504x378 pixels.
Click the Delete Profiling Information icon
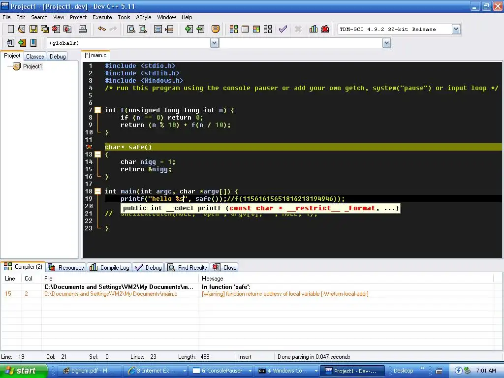325,29
